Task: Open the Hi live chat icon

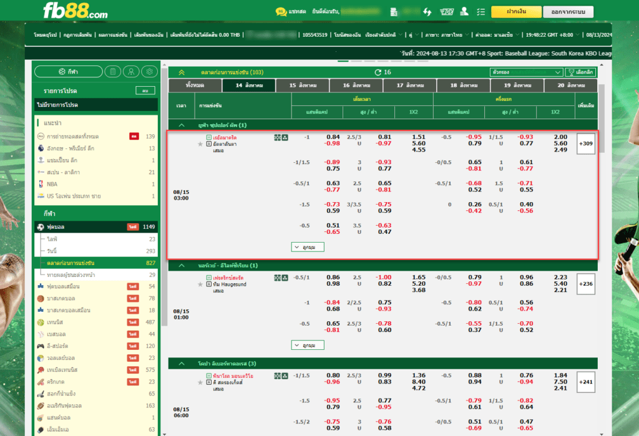Action: coord(281,12)
